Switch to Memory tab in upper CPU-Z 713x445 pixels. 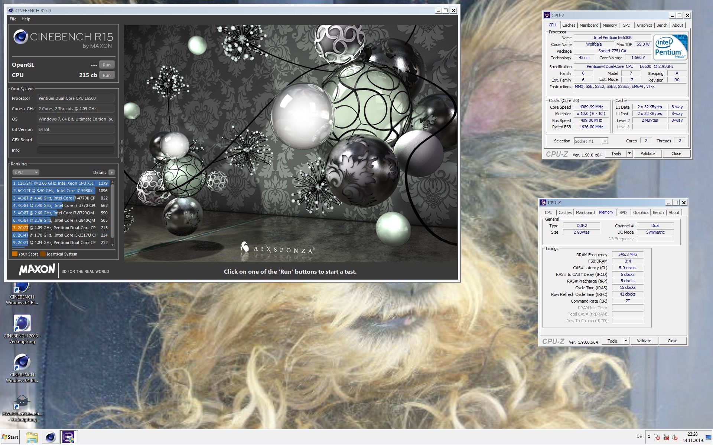pyautogui.click(x=609, y=25)
